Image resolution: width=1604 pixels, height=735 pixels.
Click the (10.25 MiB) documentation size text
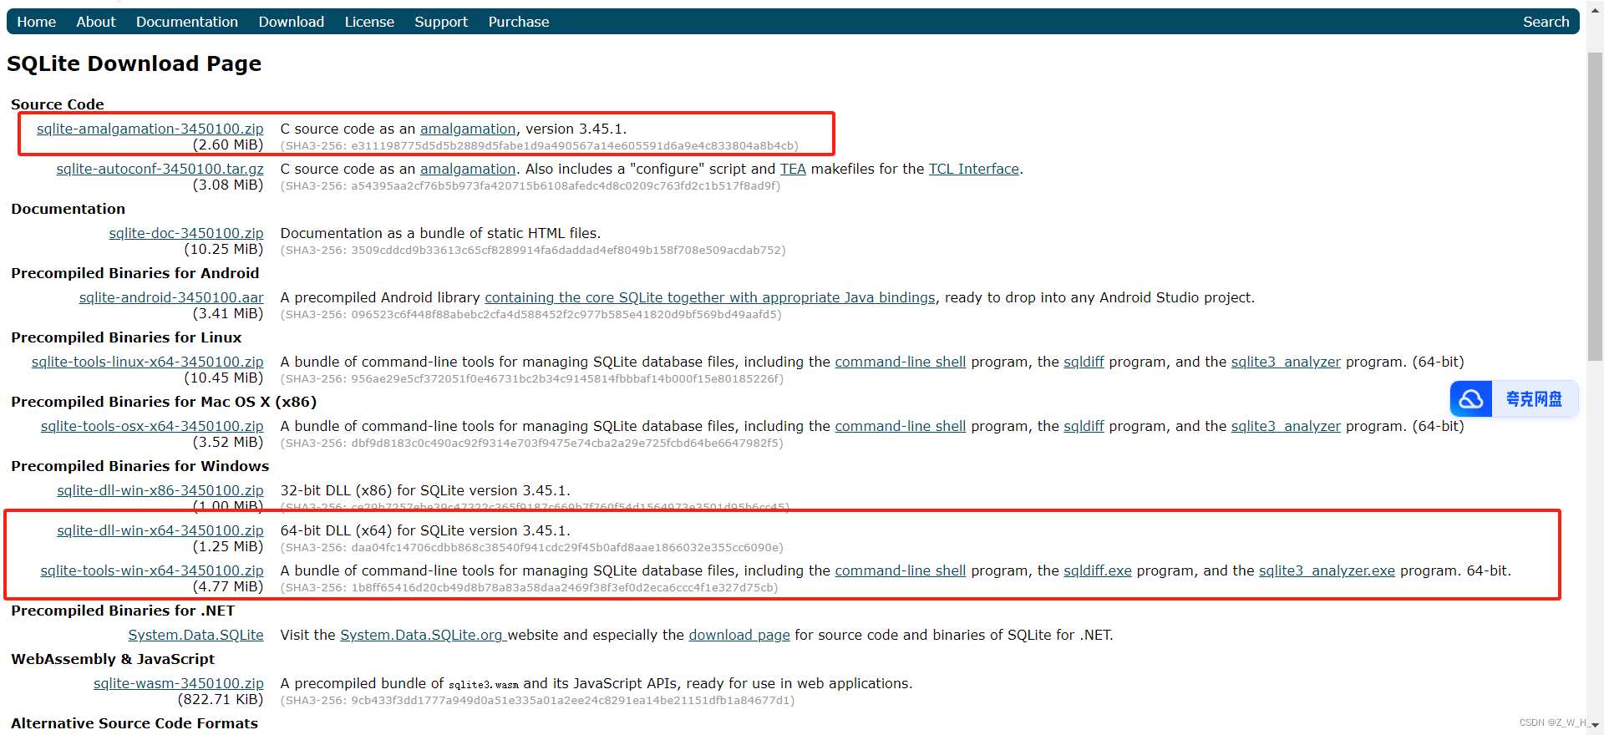(x=224, y=249)
